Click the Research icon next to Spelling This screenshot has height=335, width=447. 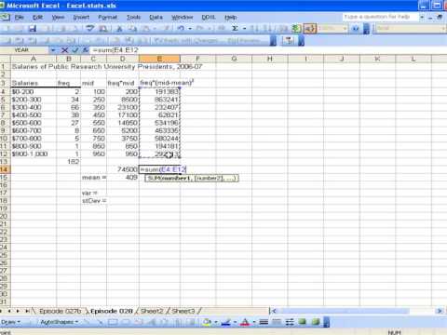point(103,29)
